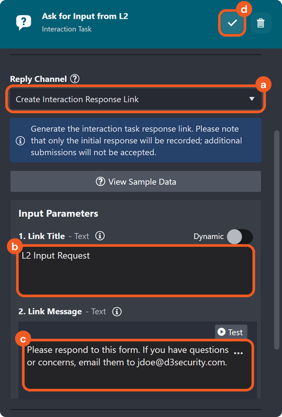
Task: Select the Create Interaction Response Link combo box text
Action: [77, 100]
